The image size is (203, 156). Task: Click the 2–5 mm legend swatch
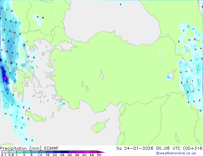pyautogui.click(x=28, y=152)
